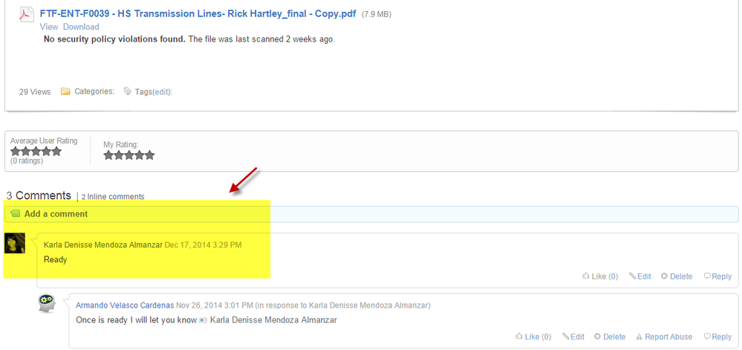Click the Average User Rating stars

point(36,151)
